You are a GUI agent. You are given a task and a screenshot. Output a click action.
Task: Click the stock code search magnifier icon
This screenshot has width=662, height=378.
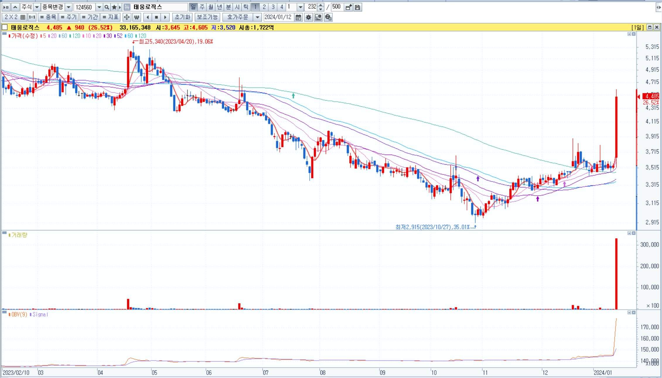pyautogui.click(x=107, y=7)
